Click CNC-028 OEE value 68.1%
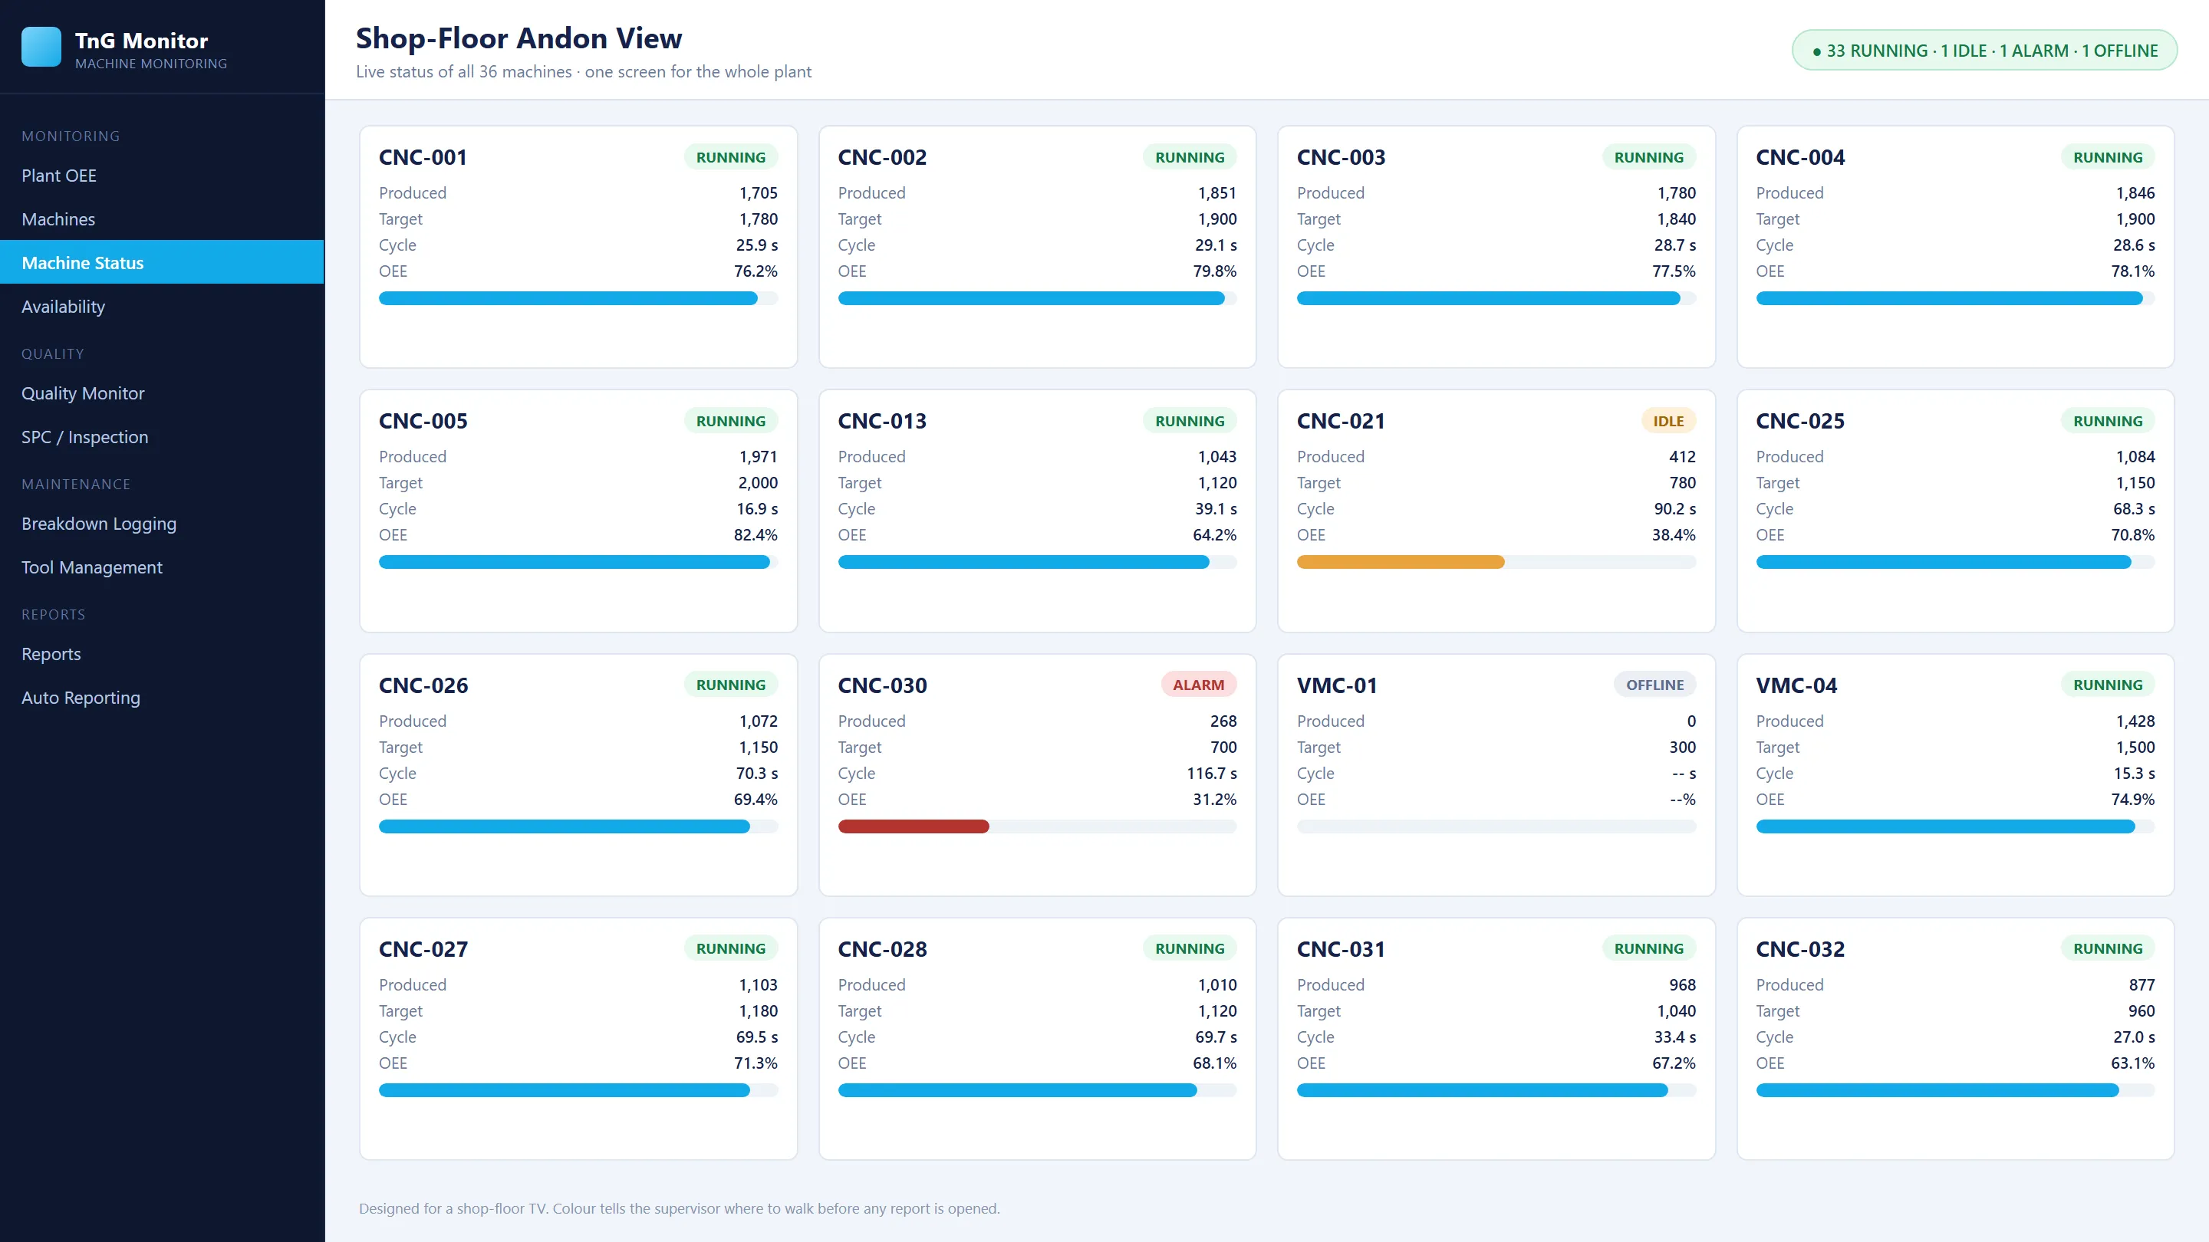Viewport: 2209px width, 1242px height. 1214,1062
